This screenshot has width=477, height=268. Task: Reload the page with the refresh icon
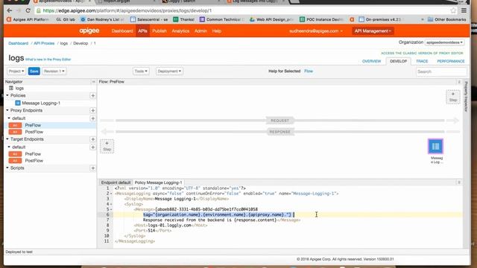coord(28,10)
